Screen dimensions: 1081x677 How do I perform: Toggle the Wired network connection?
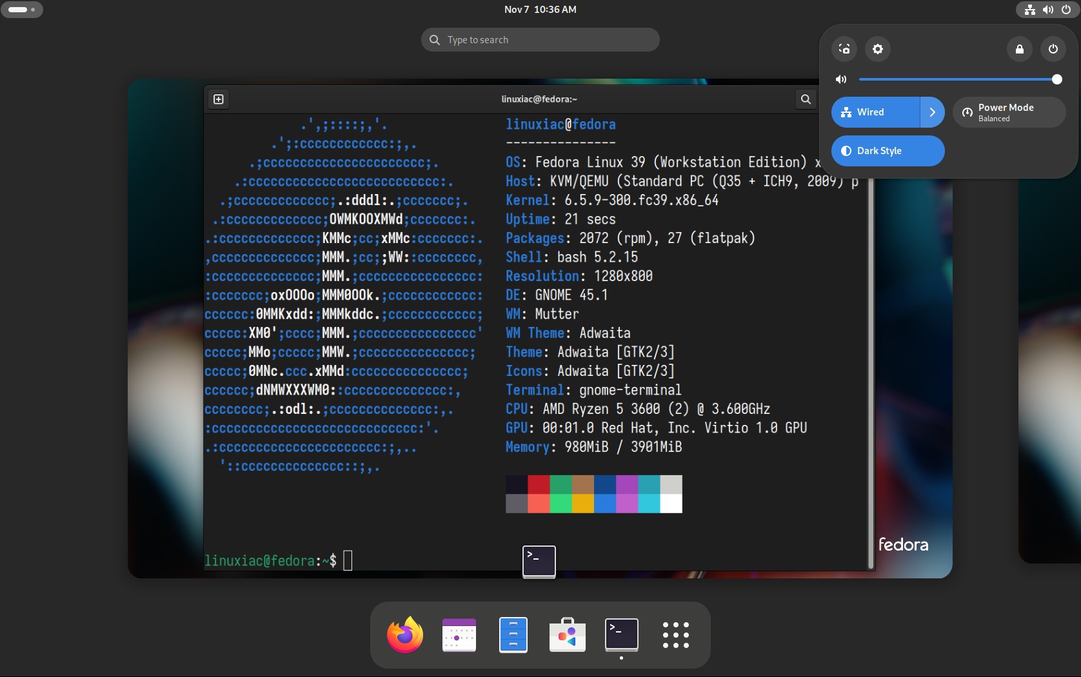[876, 112]
